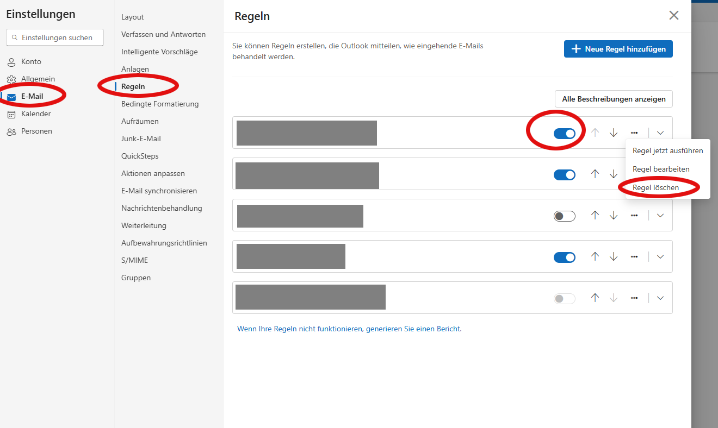Expand the third rule's description chevron
Screen dimensions: 718x428
(660, 216)
